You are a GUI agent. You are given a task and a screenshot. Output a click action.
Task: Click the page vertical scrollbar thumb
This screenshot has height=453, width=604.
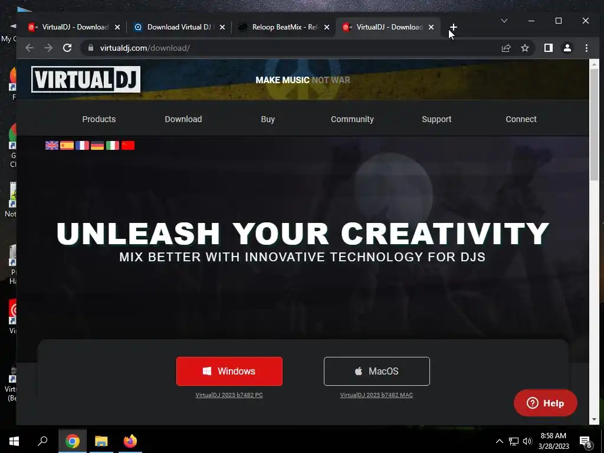(595, 124)
